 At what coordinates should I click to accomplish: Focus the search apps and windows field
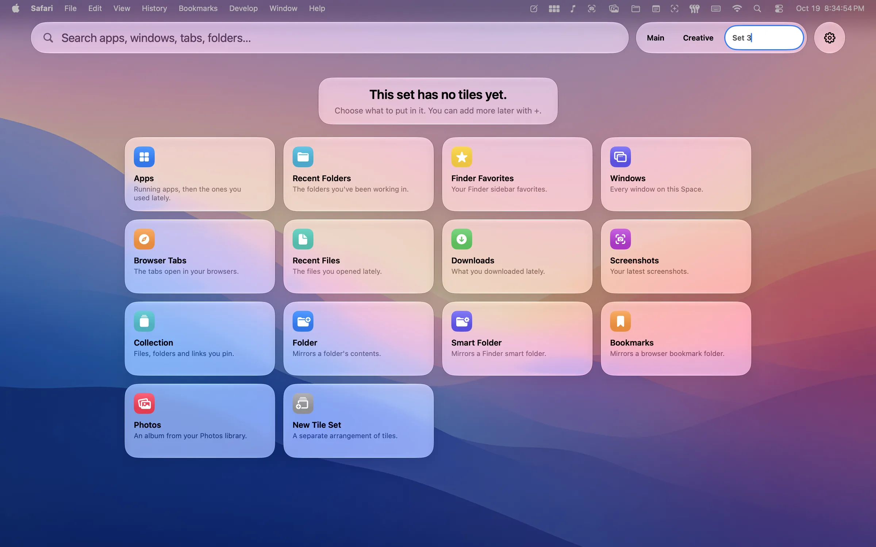click(x=330, y=38)
